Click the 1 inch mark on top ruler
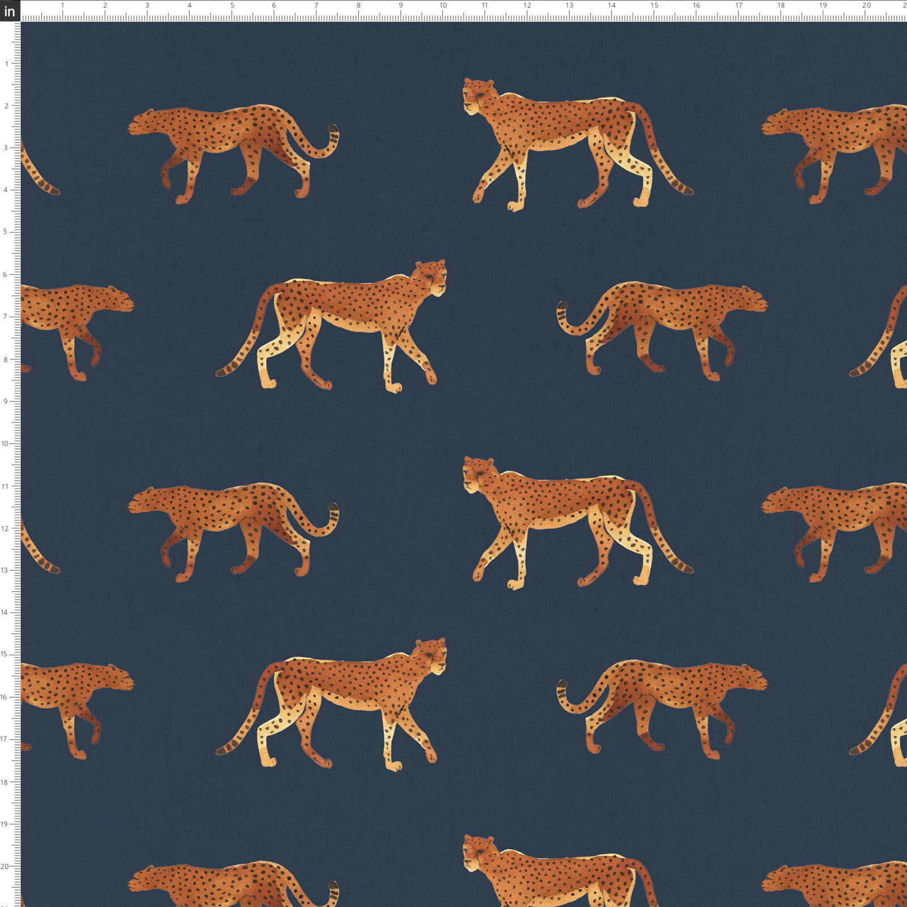The width and height of the screenshot is (907, 907). point(62,6)
